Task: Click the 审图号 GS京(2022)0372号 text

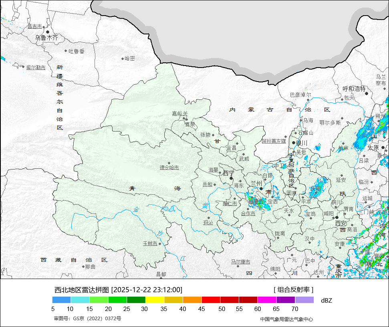Action: pos(88,319)
